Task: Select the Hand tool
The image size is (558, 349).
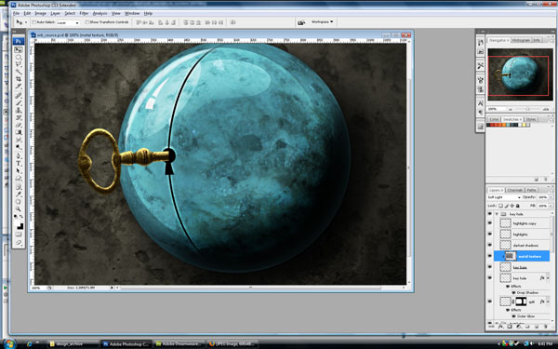Action: point(19,202)
